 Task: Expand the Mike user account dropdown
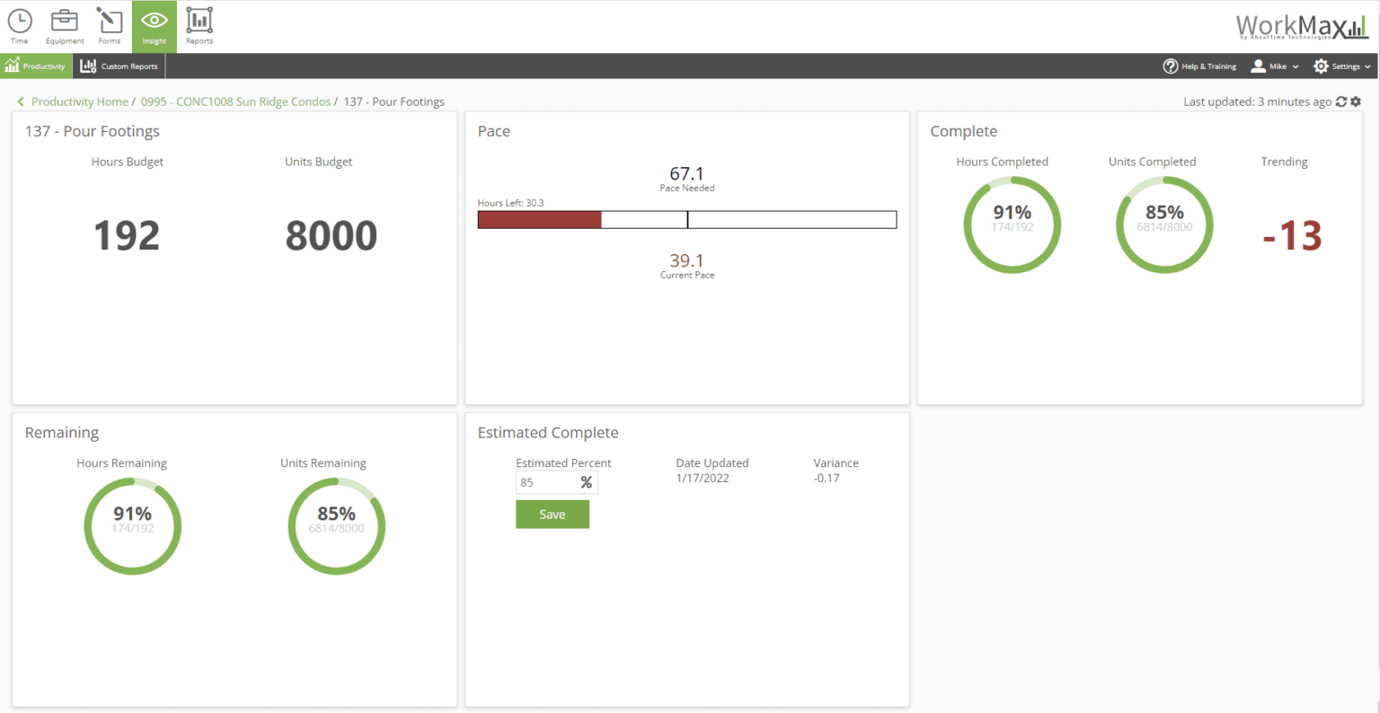[x=1295, y=66]
